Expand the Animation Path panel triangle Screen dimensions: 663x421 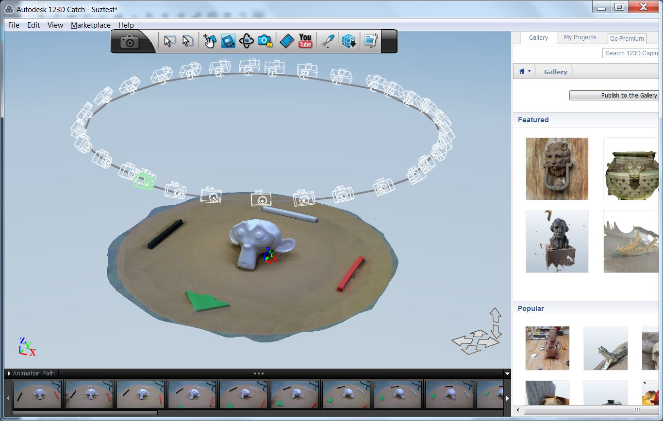tap(9, 373)
